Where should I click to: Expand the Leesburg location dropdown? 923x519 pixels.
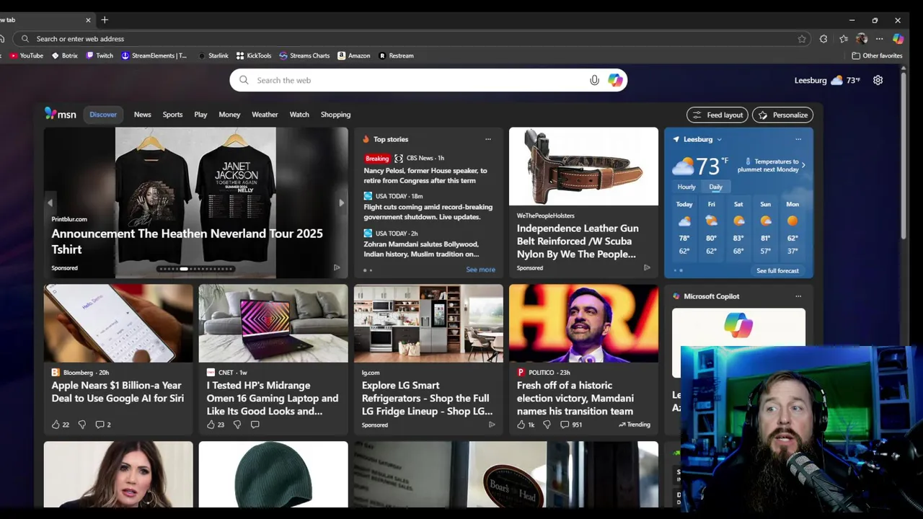[x=719, y=140]
